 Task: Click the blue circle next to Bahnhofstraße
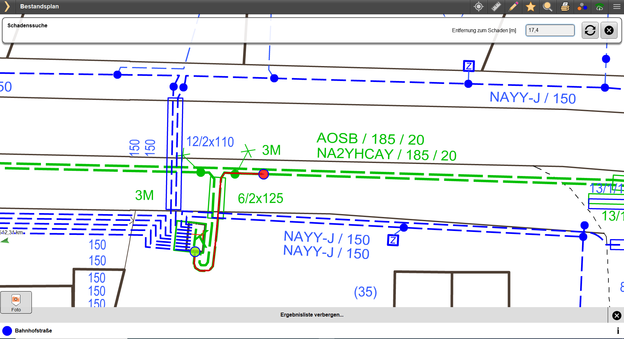(x=7, y=331)
